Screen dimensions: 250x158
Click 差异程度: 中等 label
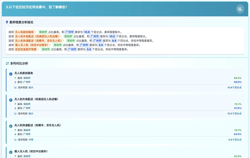coord(25,140)
